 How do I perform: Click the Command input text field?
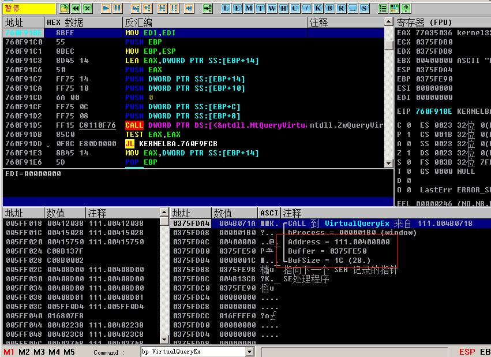[x=192, y=352]
